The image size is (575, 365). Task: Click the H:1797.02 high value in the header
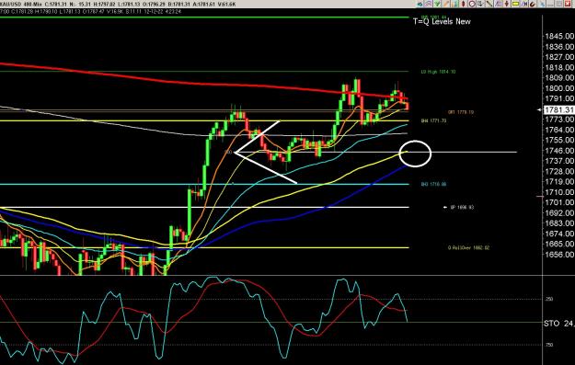[104, 4]
